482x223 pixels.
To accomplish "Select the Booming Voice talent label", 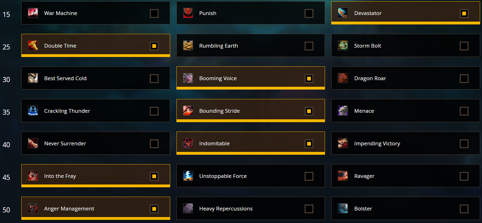I will (218, 78).
